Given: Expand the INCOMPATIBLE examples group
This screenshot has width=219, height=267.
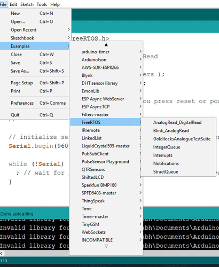Looking at the screenshot, I should coord(106,240).
